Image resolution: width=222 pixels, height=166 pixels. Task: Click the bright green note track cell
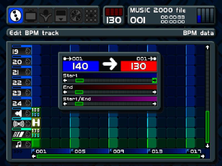point(36,143)
